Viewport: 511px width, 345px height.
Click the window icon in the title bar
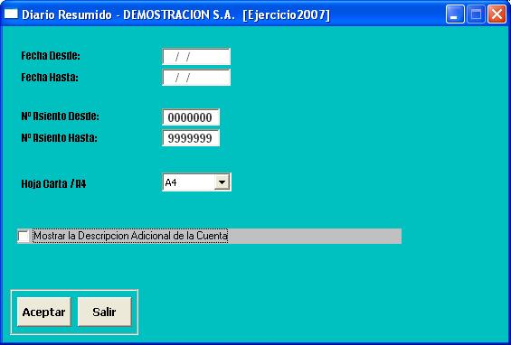coord(11,14)
